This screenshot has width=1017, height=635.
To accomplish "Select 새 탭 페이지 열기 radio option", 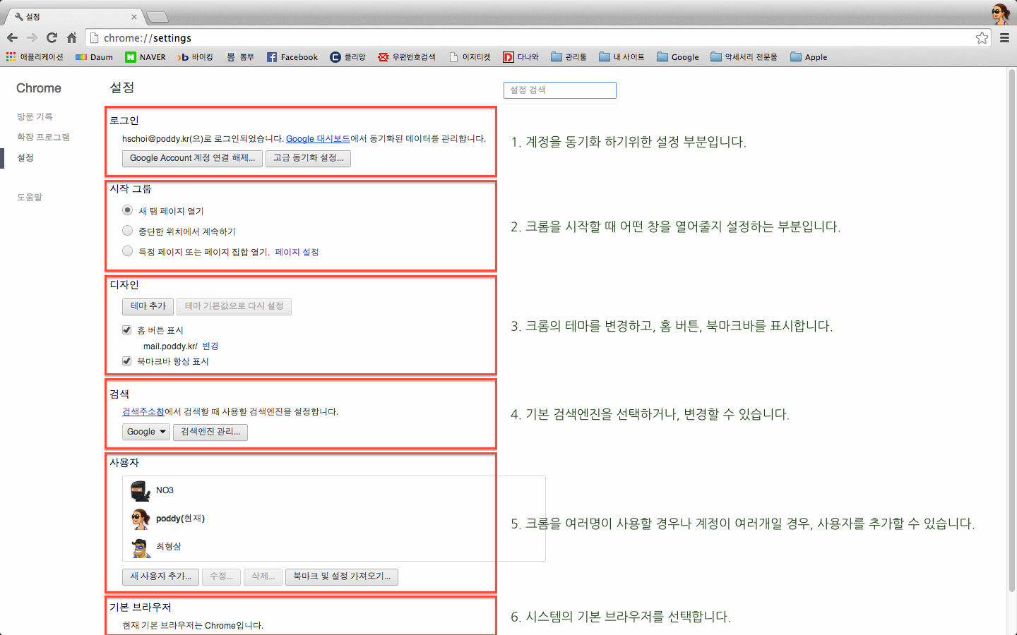I will click(x=127, y=210).
